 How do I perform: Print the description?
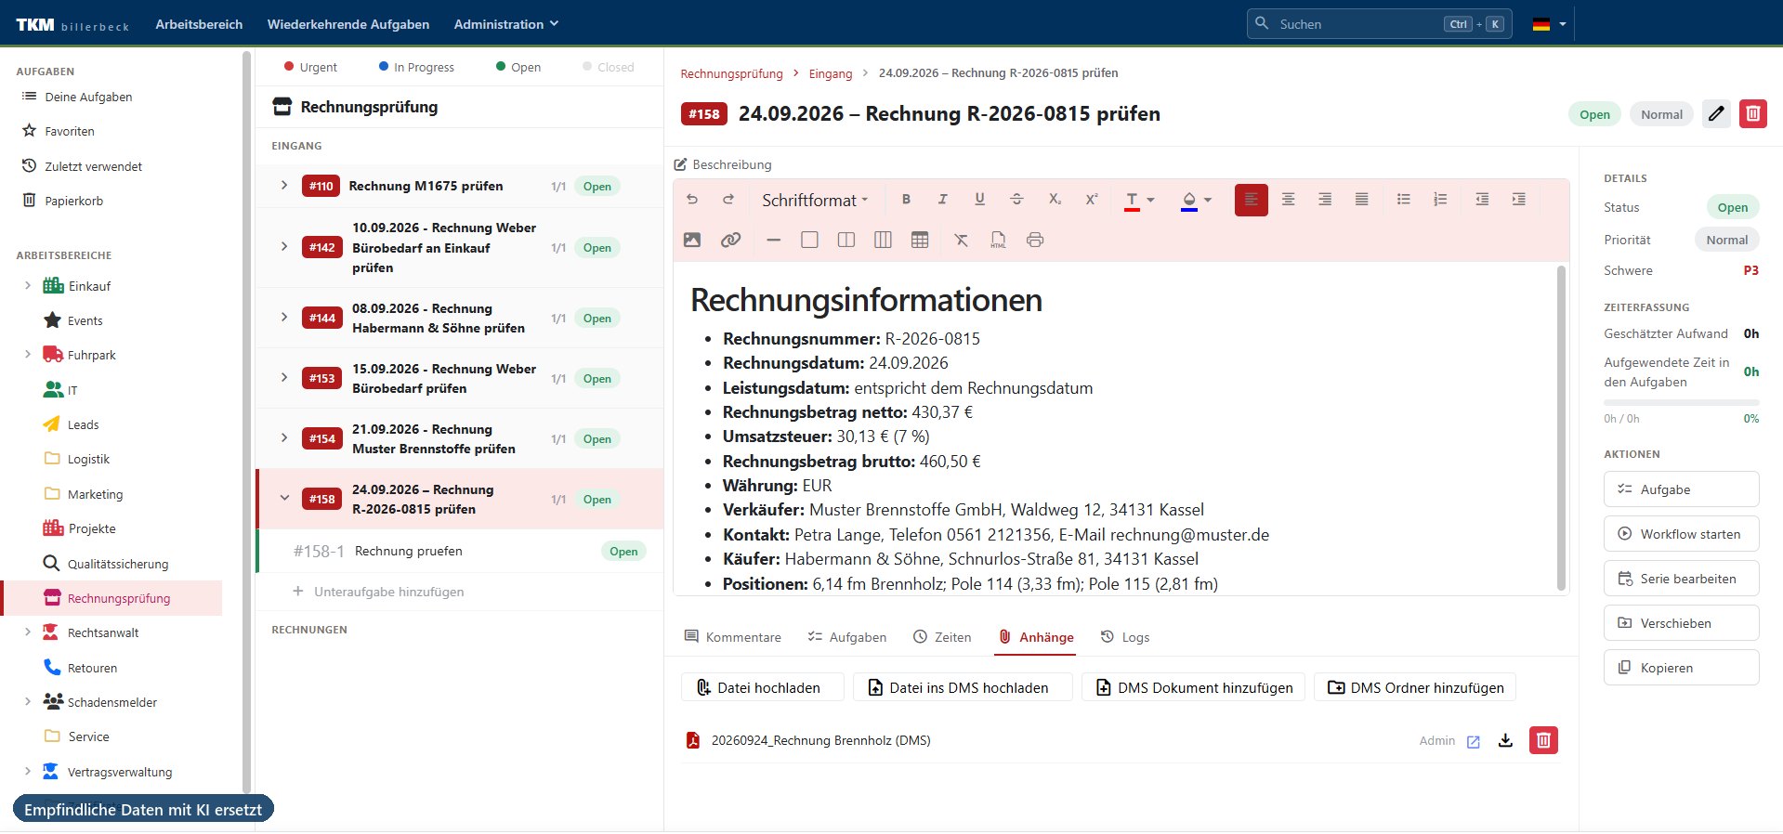click(x=1035, y=240)
